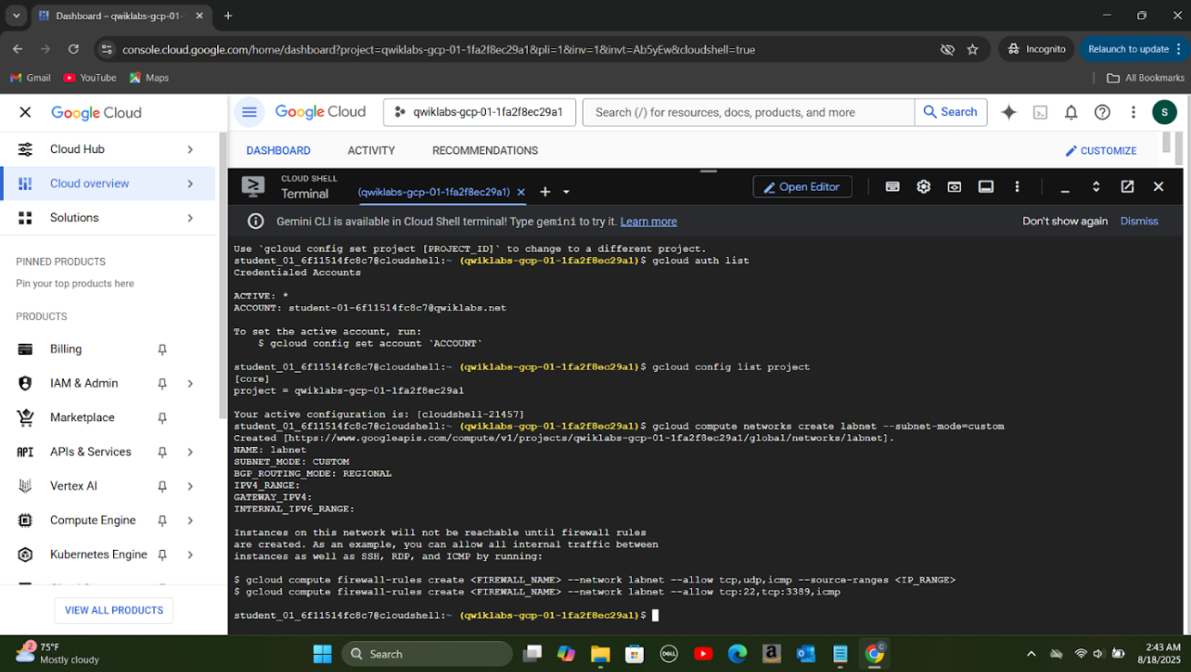Open the terminal session dropdown arrow

tap(566, 192)
